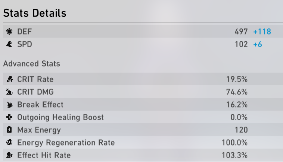Viewport: 283px width, 162px height.
Task: Click the DEF shield icon
Action: point(9,32)
